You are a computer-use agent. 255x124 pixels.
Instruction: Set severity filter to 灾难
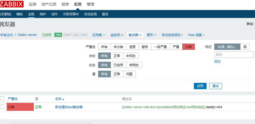189,47
